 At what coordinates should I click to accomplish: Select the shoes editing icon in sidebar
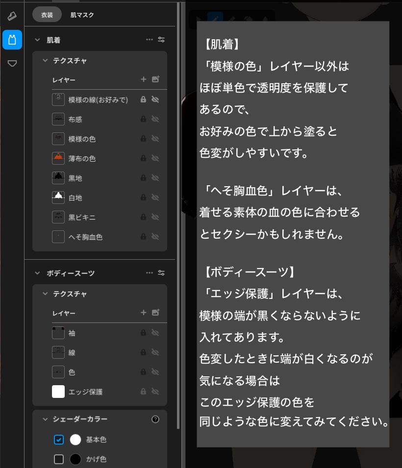pyautogui.click(x=12, y=15)
